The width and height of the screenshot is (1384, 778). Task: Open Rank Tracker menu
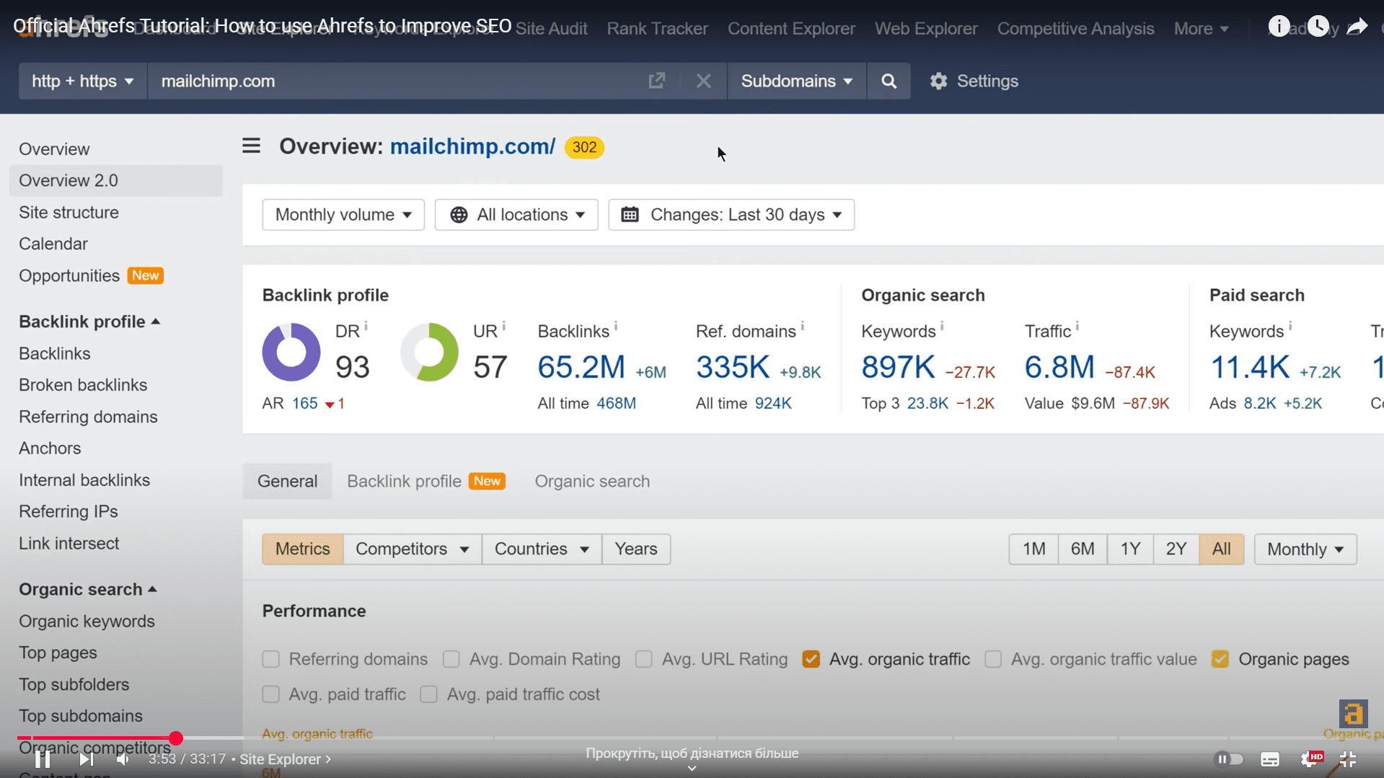(657, 29)
